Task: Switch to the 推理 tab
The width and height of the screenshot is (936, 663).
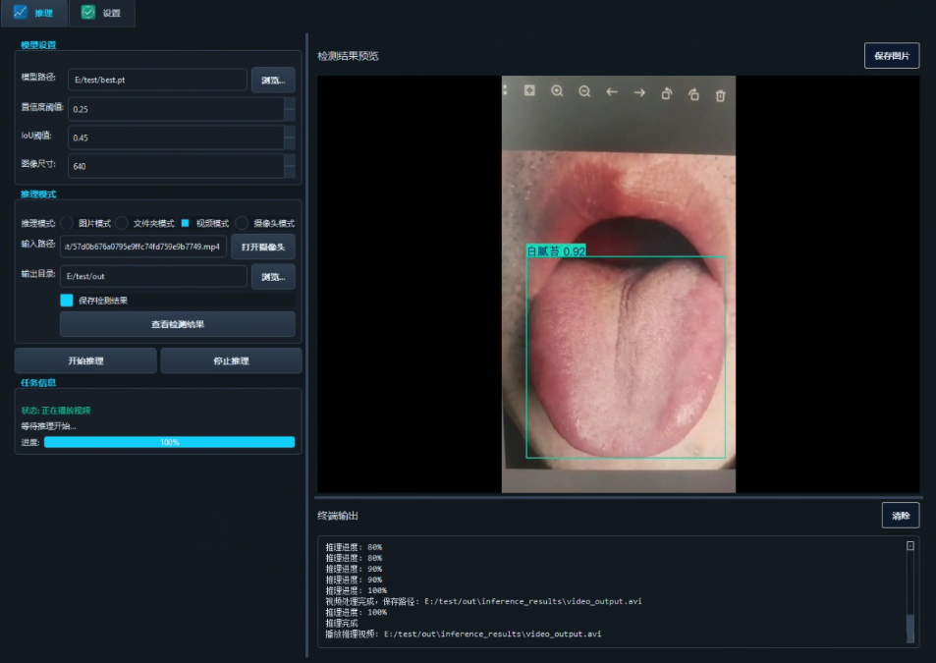Action: (34, 13)
